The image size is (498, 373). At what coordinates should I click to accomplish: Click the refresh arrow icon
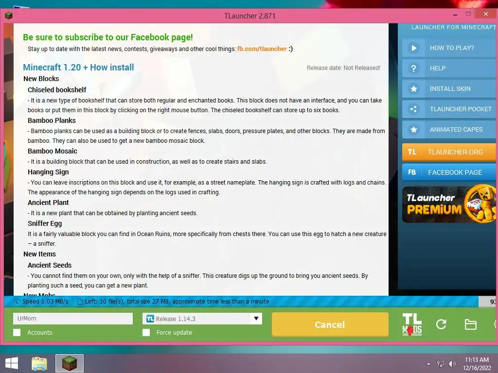(x=441, y=324)
